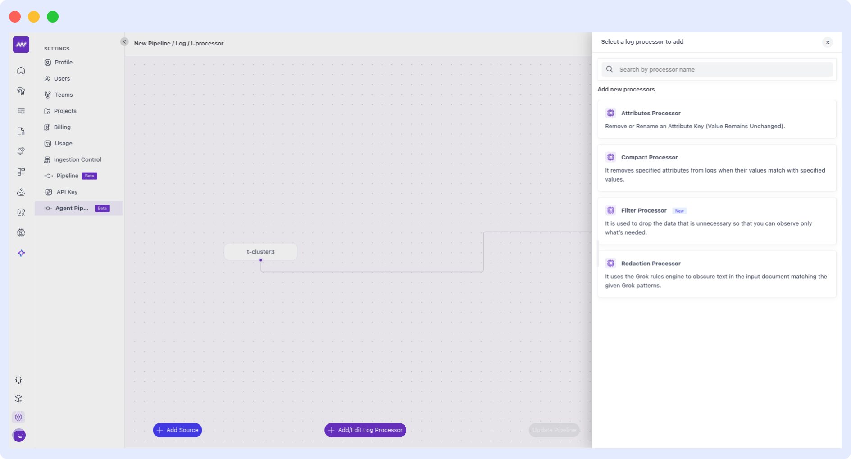Click the integrations package icon in the sidebar
851x459 pixels.
(x=18, y=399)
